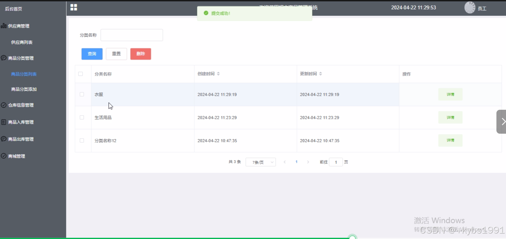Click the 前往 page number input
Screen dimensions: 506x239
pyautogui.click(x=336, y=162)
